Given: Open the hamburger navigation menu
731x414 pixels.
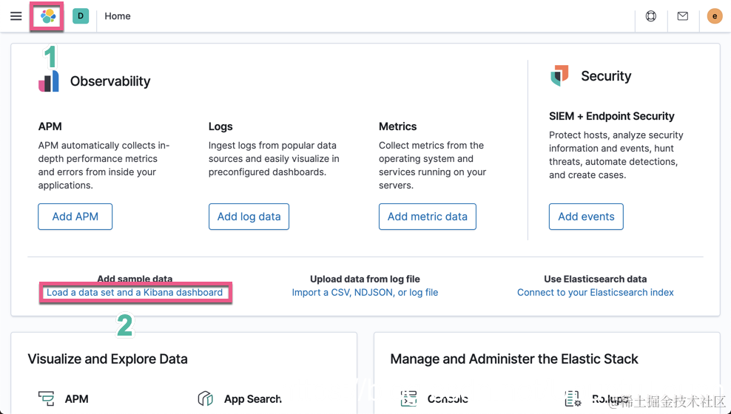Looking at the screenshot, I should [16, 16].
